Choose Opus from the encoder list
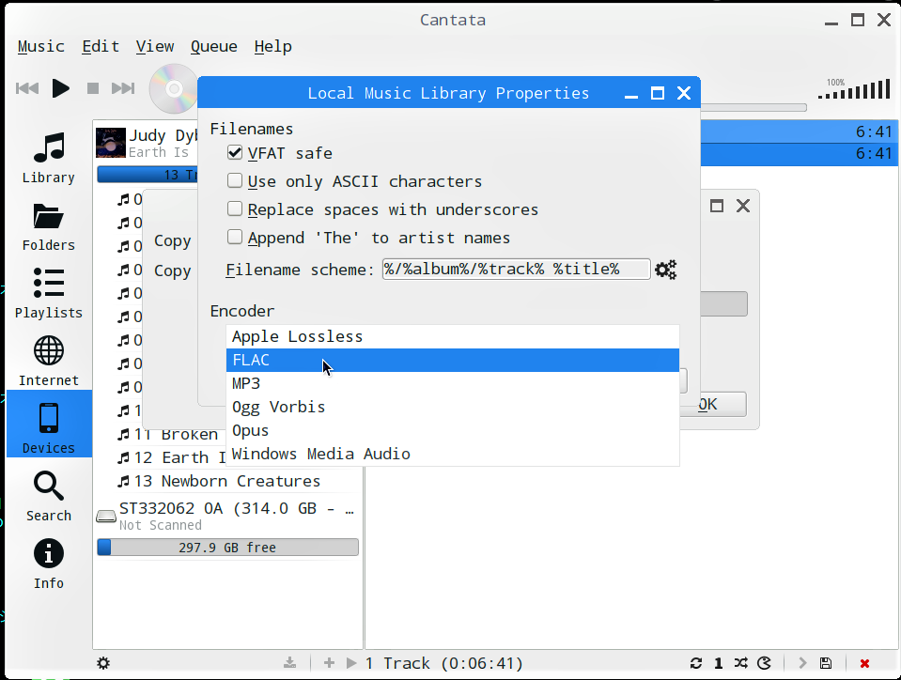Screen dimensions: 901x680 453,431
